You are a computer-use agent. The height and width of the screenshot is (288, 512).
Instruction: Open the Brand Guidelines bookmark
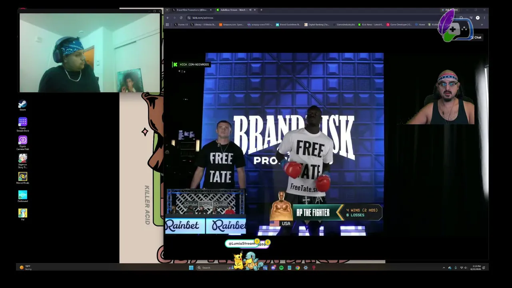point(288,25)
